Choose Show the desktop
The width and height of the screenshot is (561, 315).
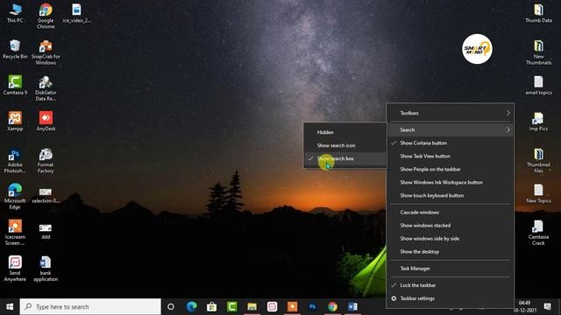point(451,252)
